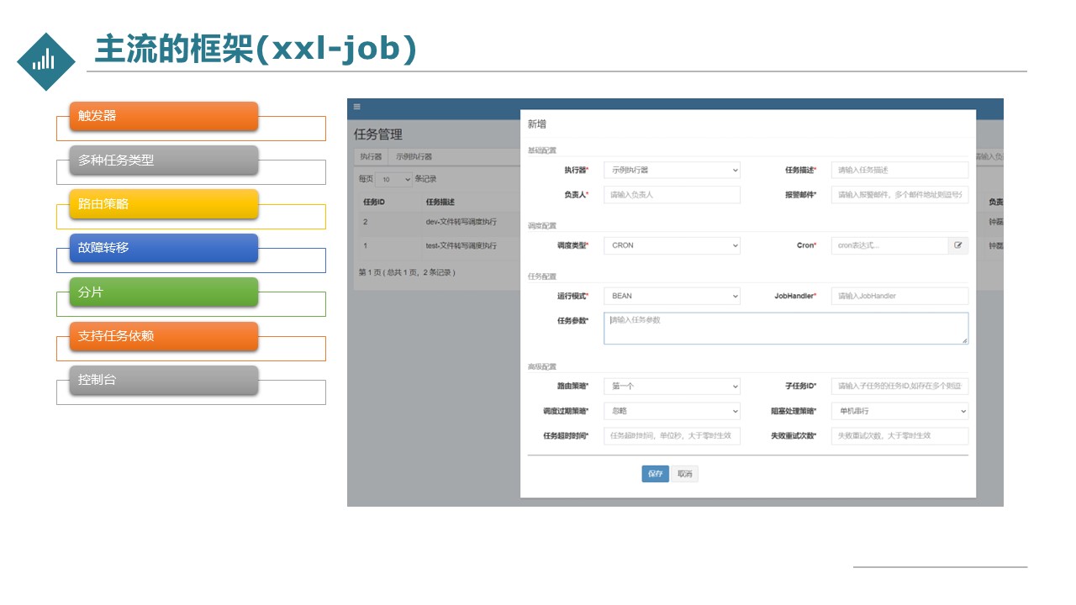Click the 报警邮件 input field

tap(899, 195)
